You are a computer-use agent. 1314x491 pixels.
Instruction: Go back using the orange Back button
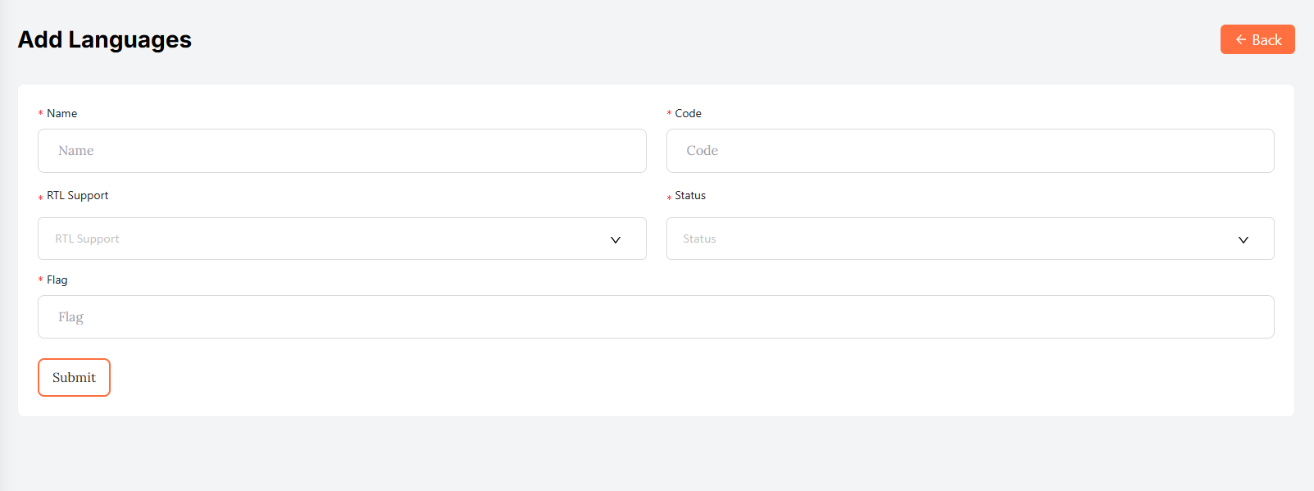(1257, 39)
